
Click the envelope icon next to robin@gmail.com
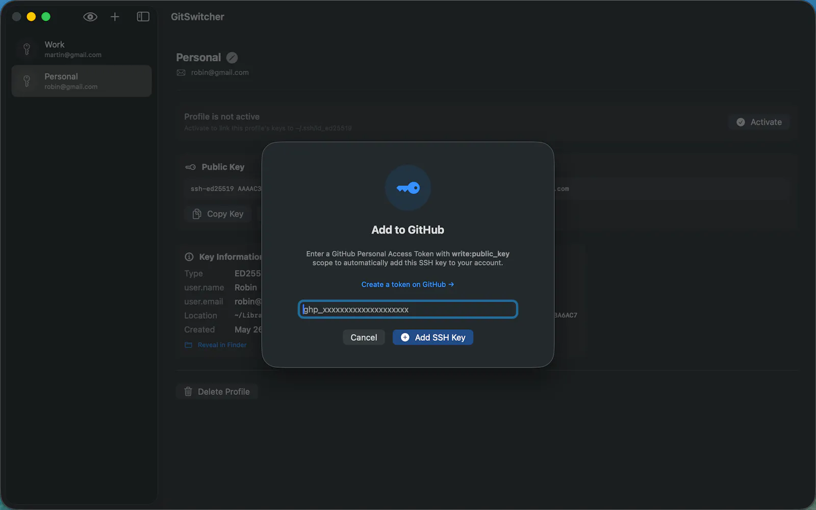[x=181, y=72]
